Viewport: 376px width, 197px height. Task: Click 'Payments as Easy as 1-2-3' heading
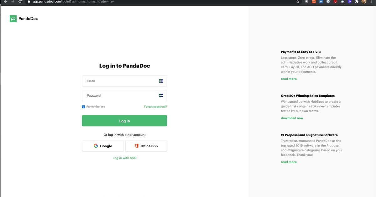(x=301, y=52)
